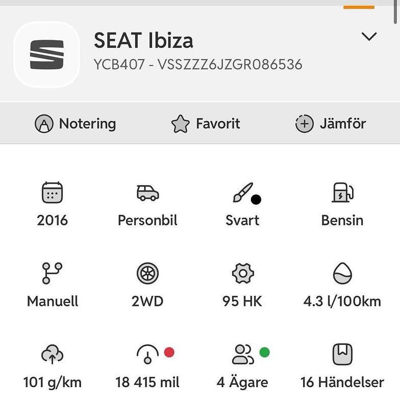
Task: Select the 2WD wheel icon
Action: click(147, 273)
